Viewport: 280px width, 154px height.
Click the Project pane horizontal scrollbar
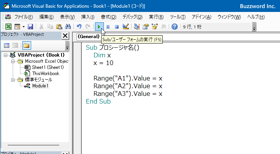(33, 145)
